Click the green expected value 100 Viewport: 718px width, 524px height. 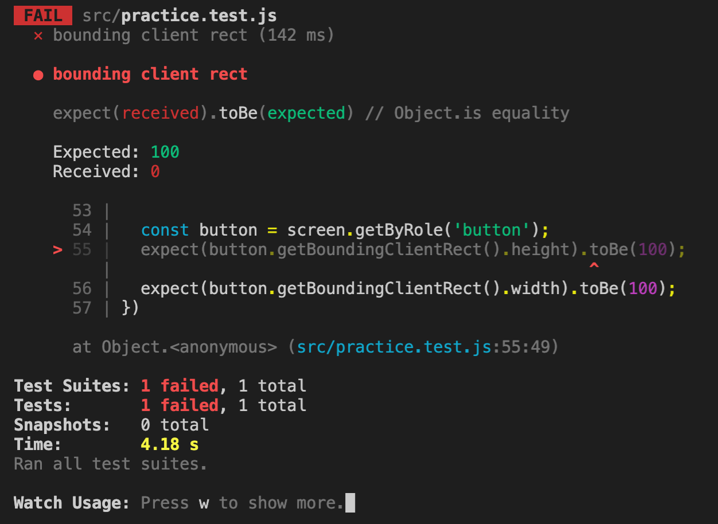click(165, 152)
